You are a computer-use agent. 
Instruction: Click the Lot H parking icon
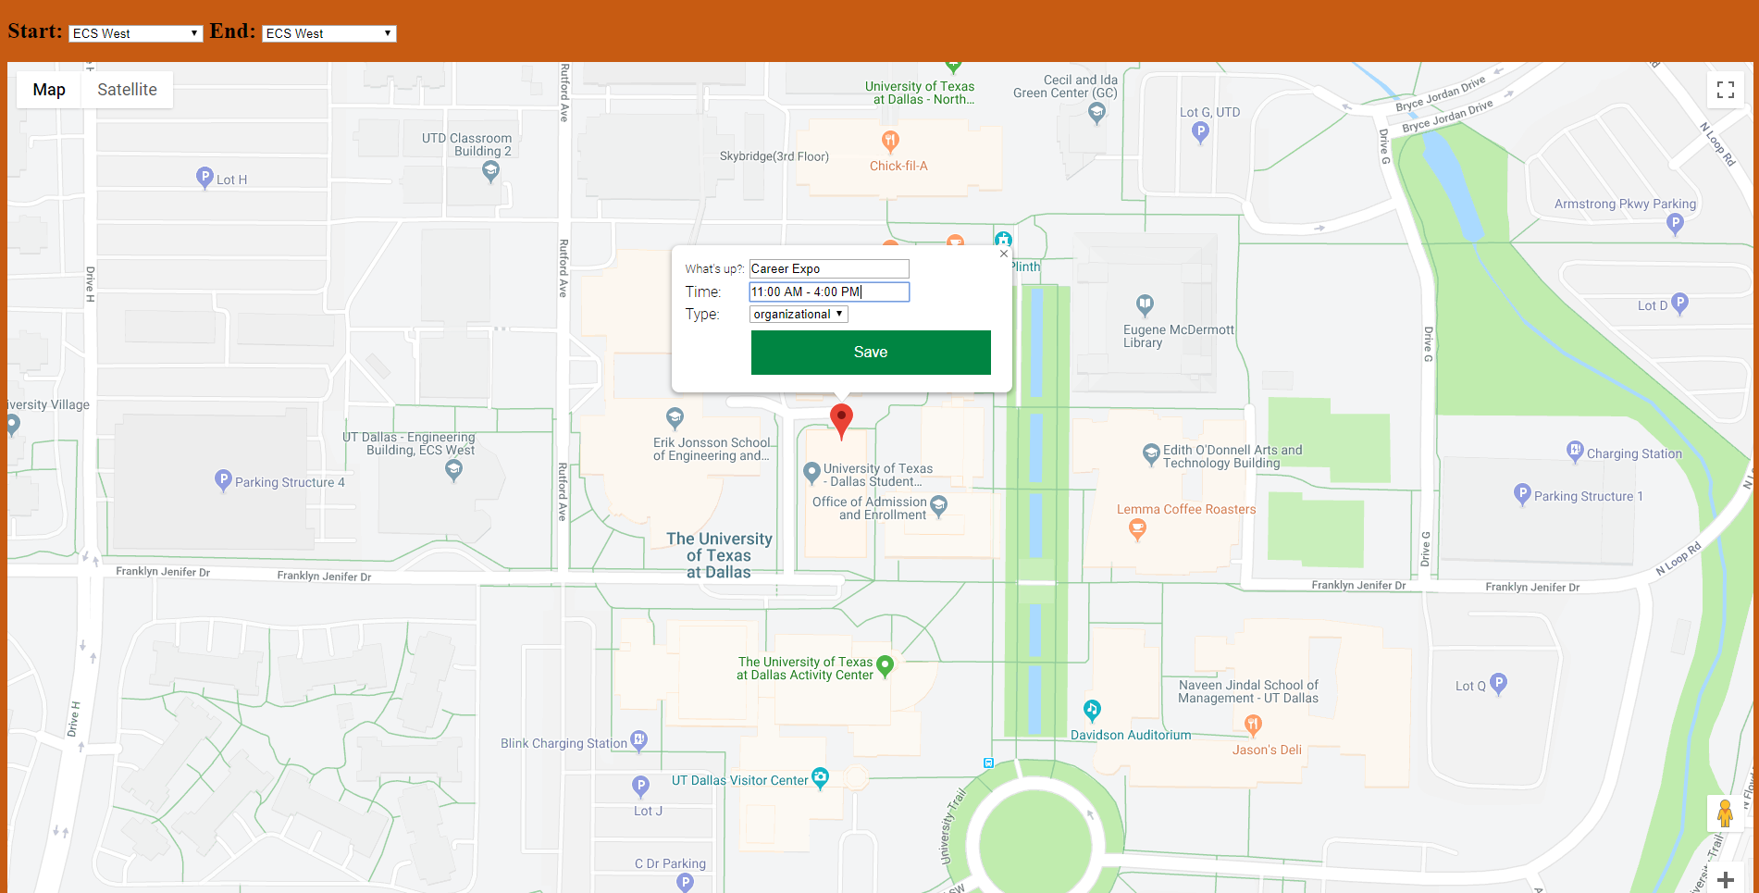(x=205, y=178)
